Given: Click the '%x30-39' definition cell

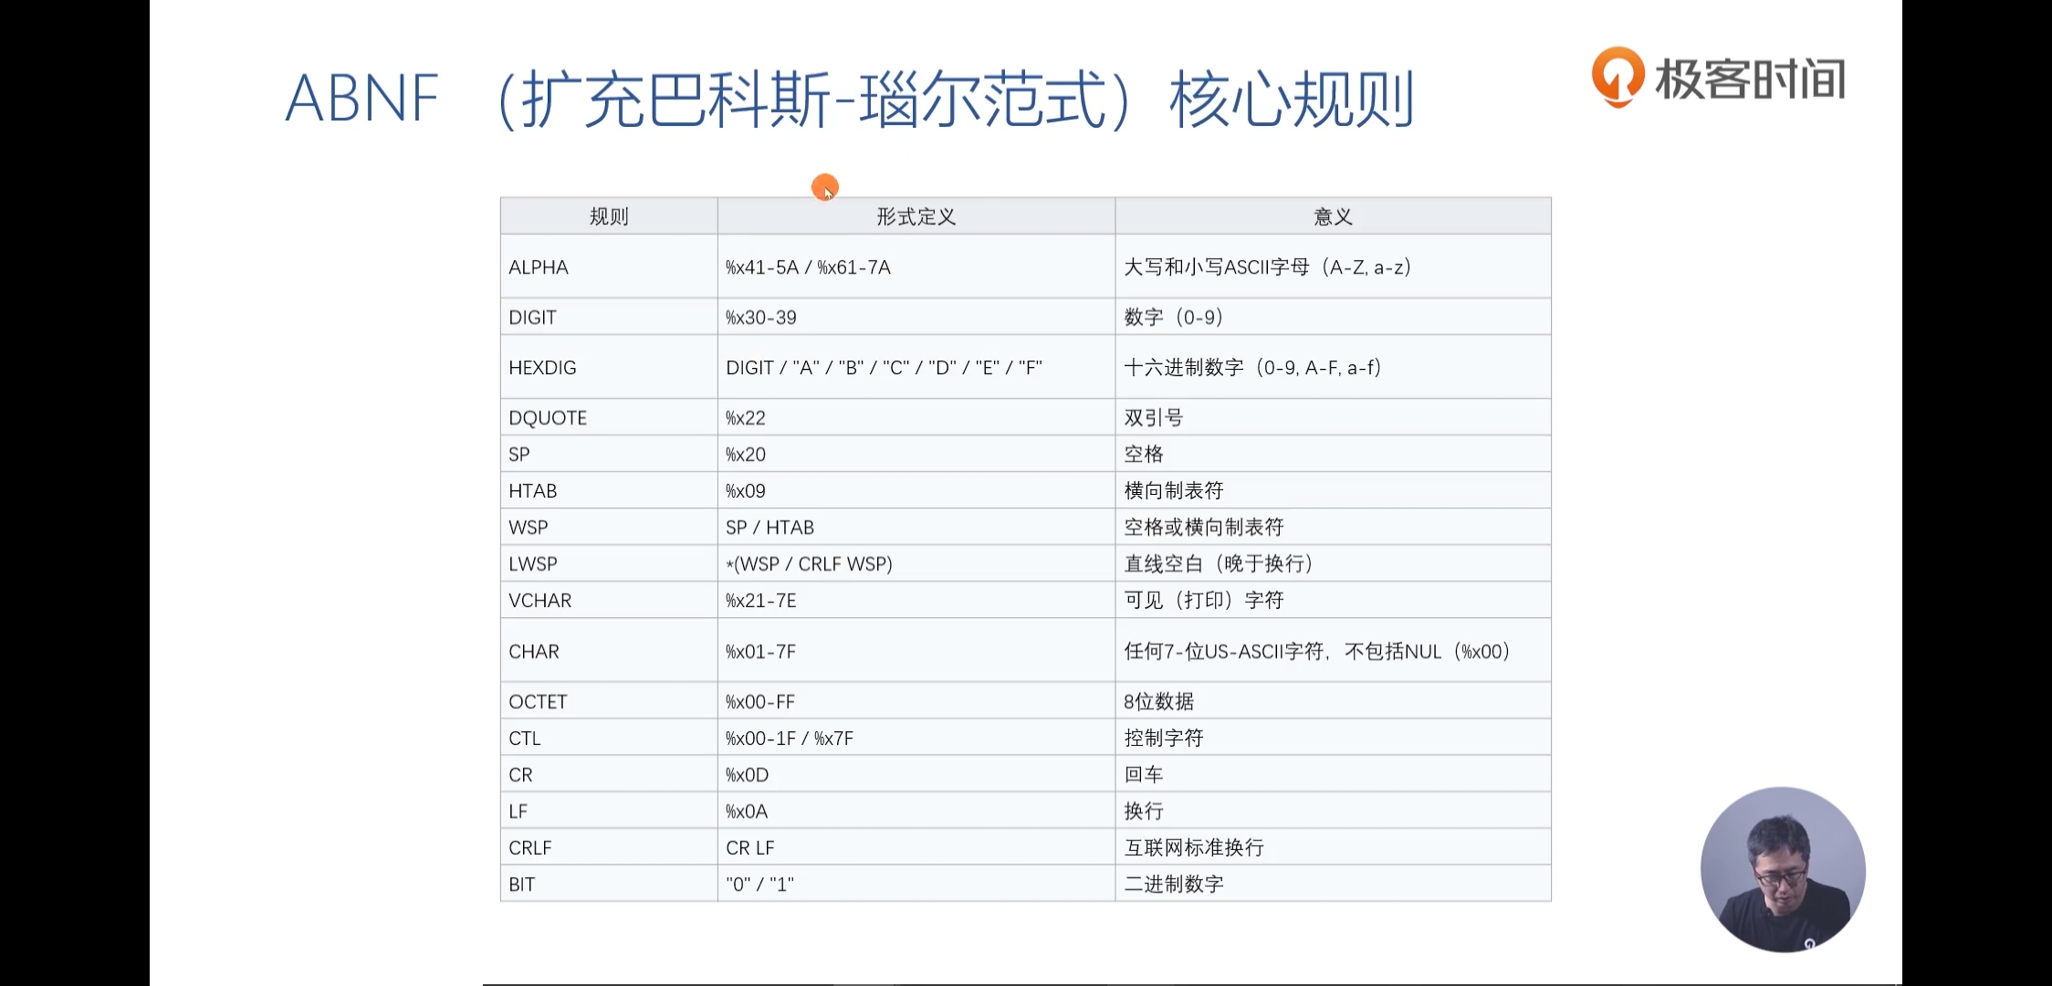Looking at the screenshot, I should click(916, 317).
